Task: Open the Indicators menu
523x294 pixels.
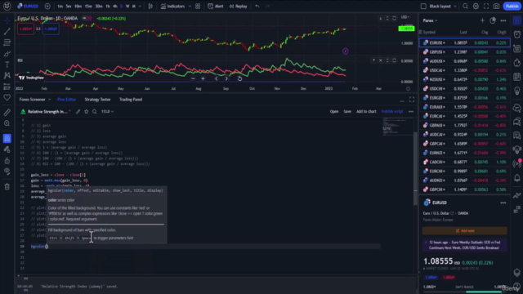Action: [x=172, y=6]
